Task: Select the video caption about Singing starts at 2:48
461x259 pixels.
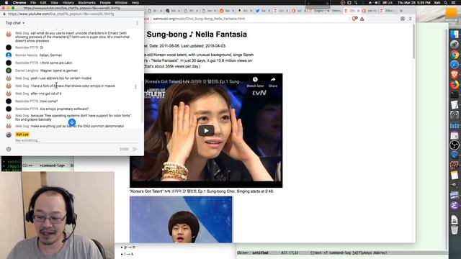Action: click(202, 191)
